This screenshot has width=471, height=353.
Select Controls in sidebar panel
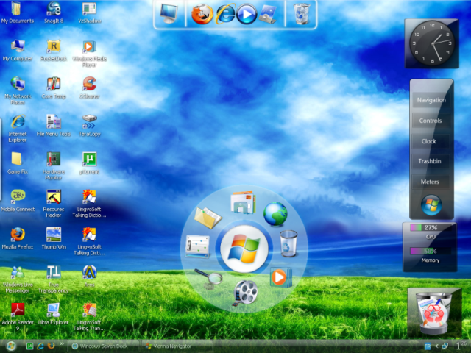coord(431,121)
